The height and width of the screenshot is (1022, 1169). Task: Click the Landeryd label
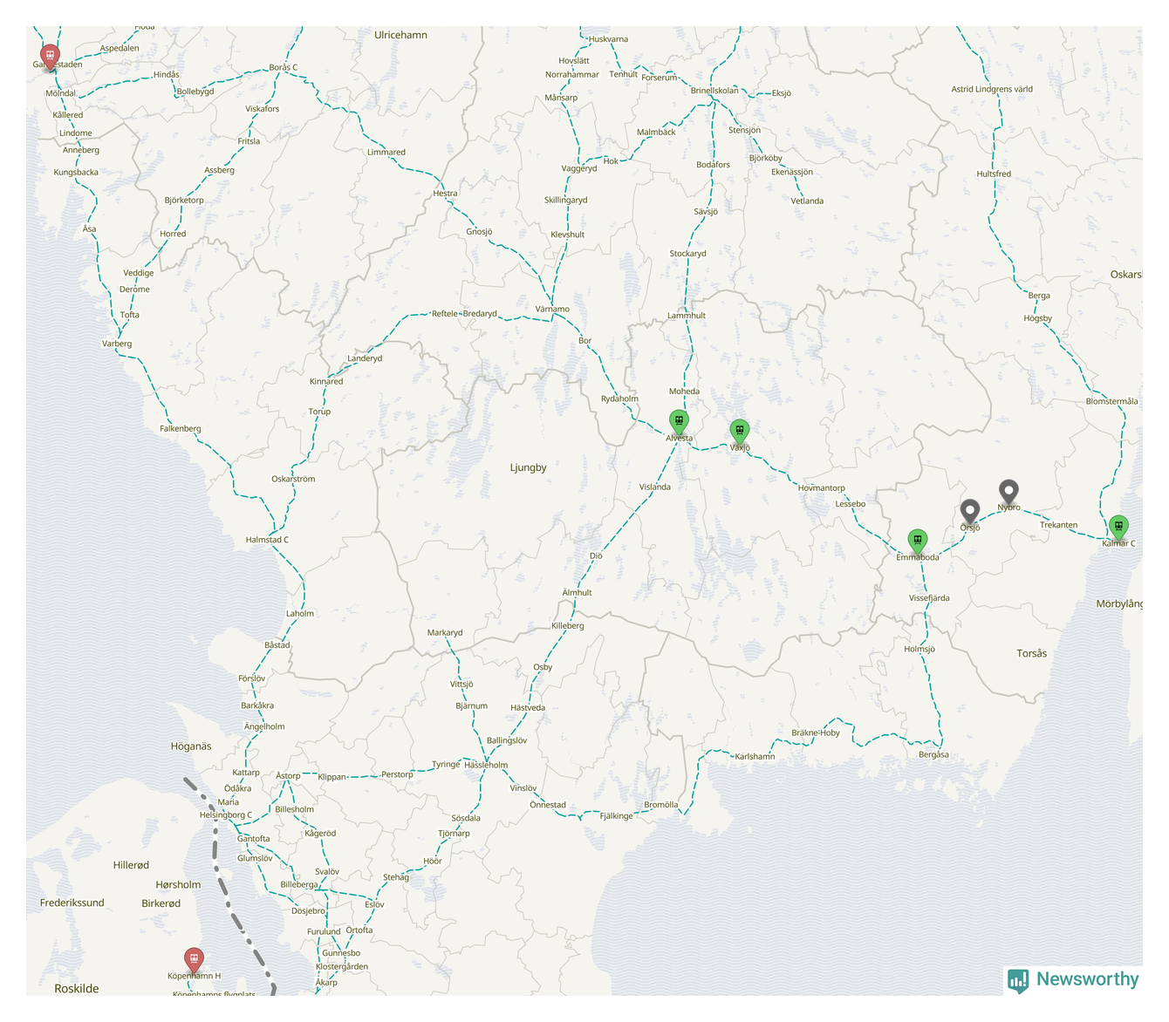pyautogui.click(x=365, y=358)
